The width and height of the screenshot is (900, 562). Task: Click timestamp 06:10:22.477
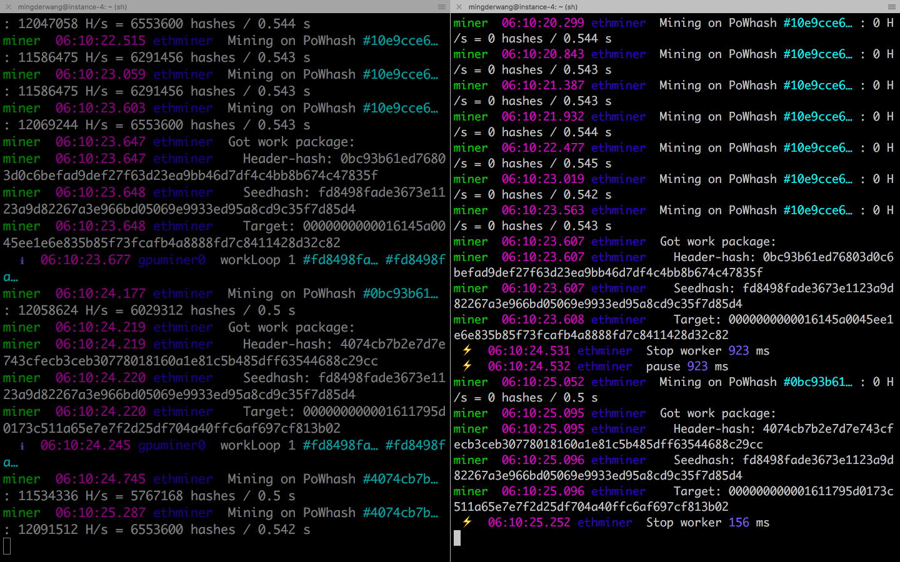tap(543, 148)
